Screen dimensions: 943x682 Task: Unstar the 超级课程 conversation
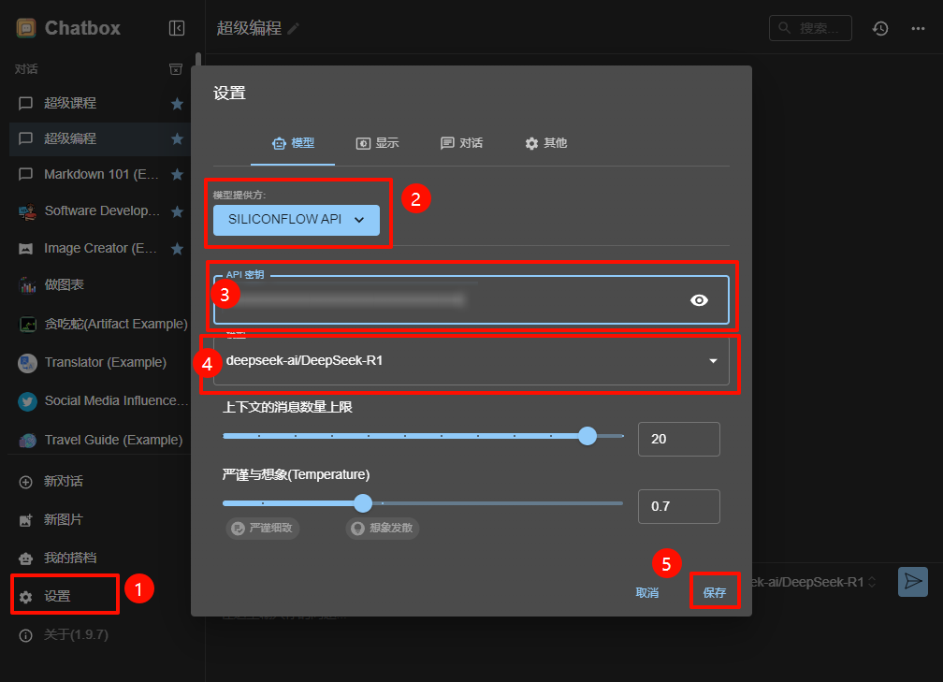pos(177,103)
